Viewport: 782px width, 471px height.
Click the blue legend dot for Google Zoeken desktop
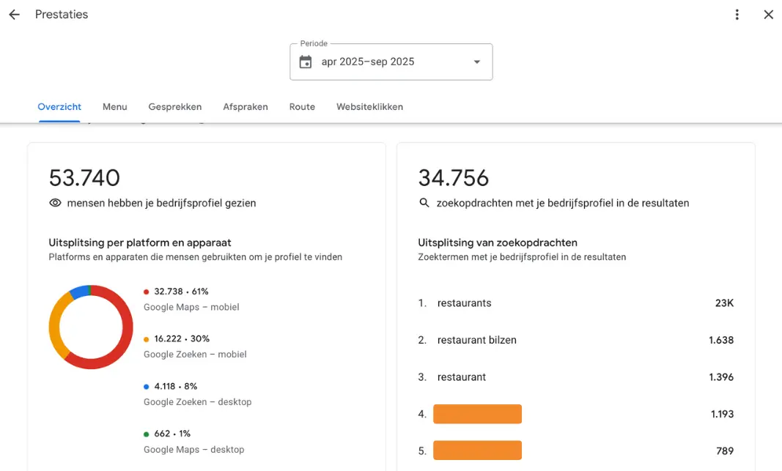coord(145,386)
